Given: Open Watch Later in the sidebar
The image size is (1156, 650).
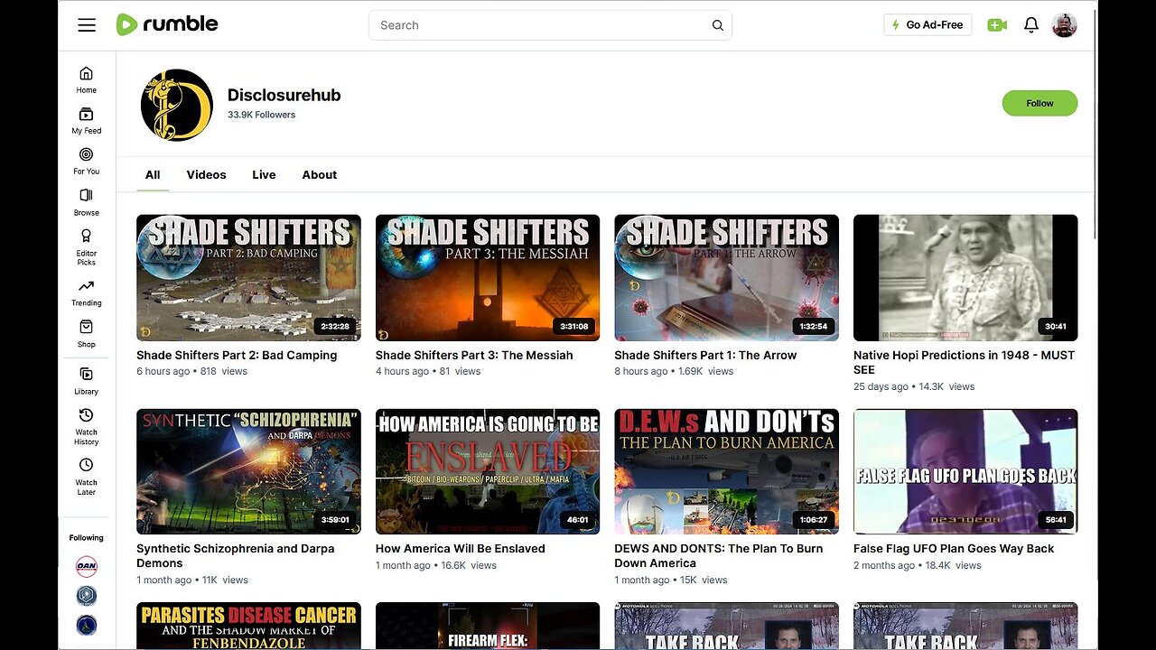Looking at the screenshot, I should (87, 478).
